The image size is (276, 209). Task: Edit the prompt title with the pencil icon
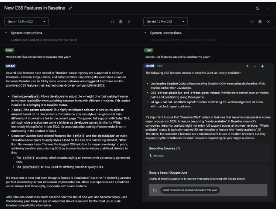tap(70, 8)
